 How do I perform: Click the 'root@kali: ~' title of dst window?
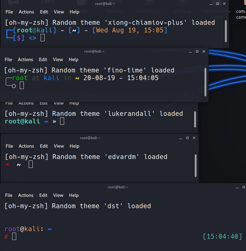pos(118,187)
